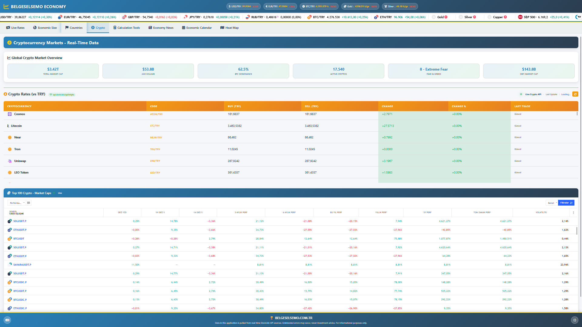Click the Uniswap coin icon
Image resolution: width=582 pixels, height=327 pixels.
tap(10, 161)
